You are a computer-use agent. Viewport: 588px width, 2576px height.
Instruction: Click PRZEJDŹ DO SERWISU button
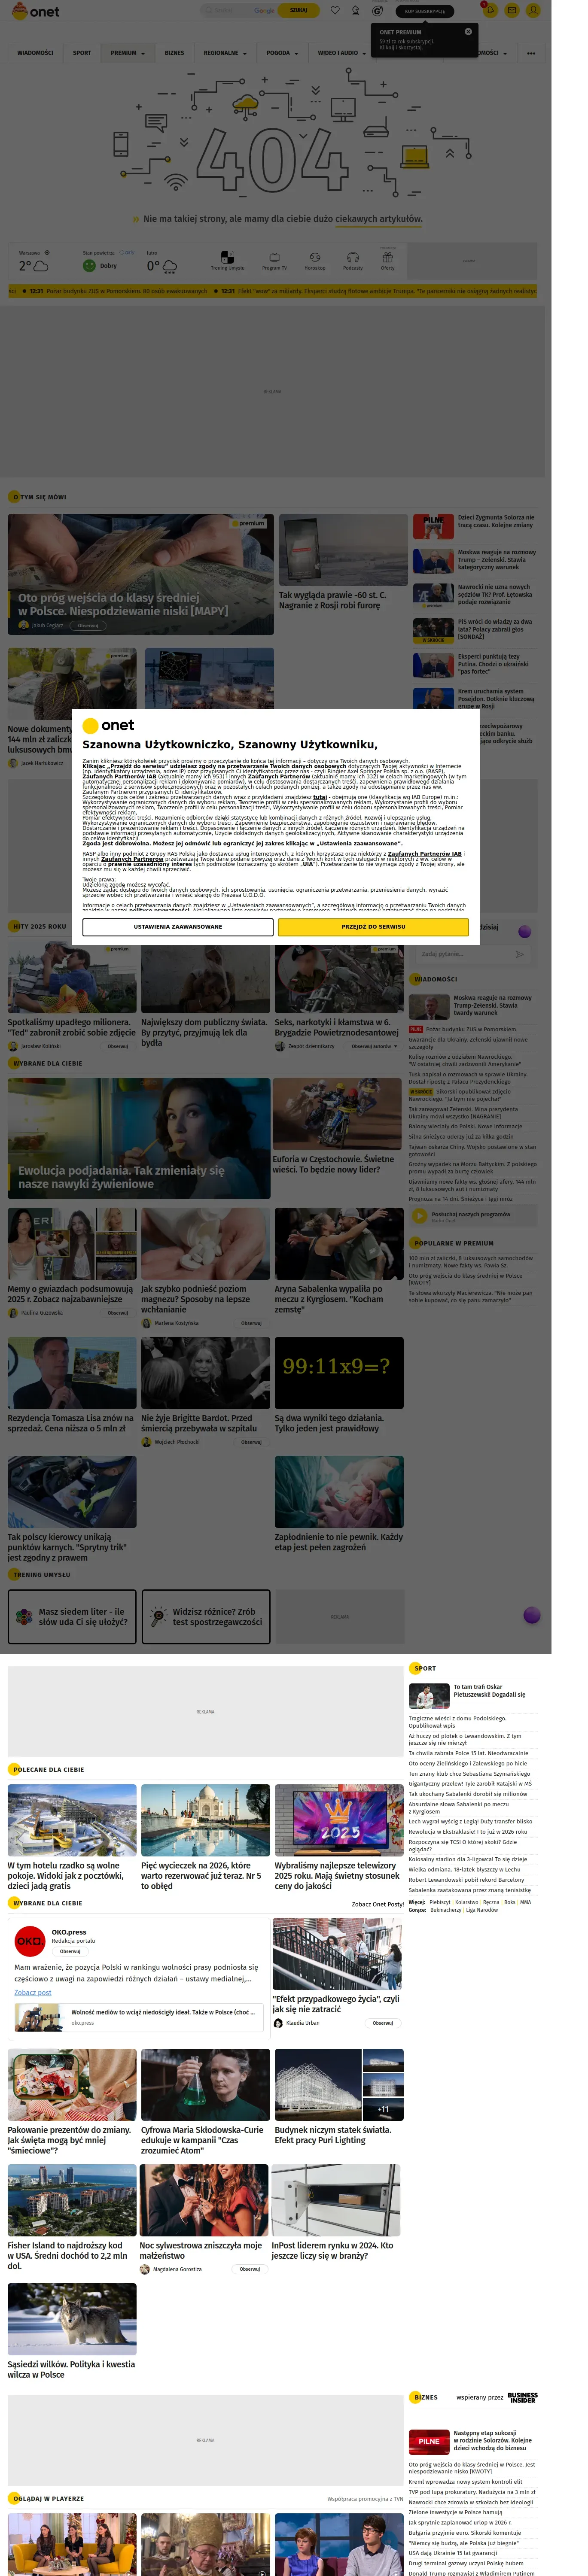coord(373,926)
